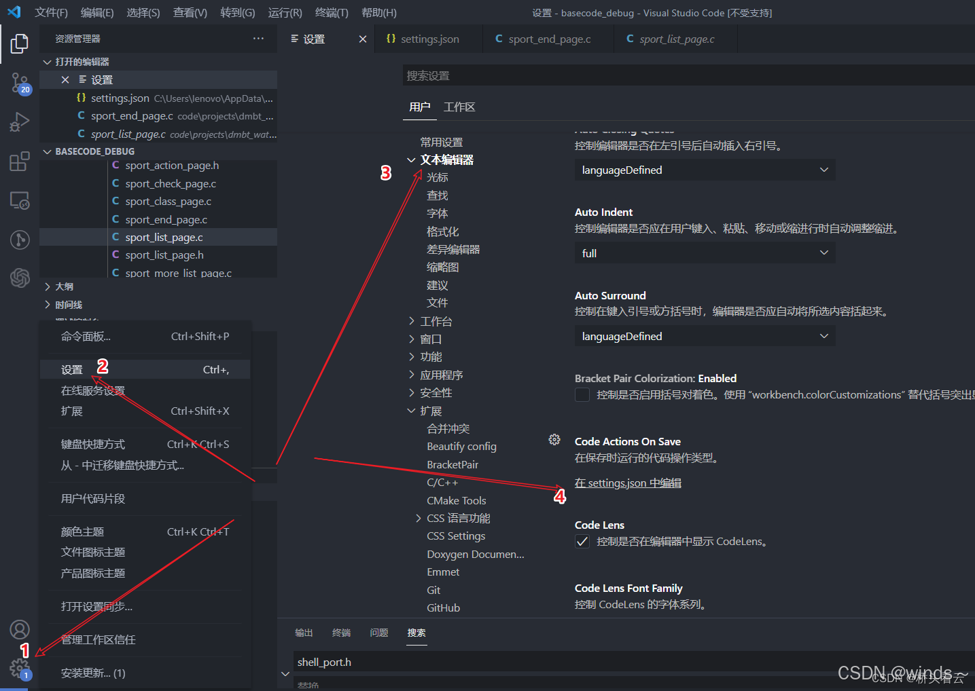Open the Accounts icon in activity bar
Viewport: 975px width, 691px height.
click(20, 630)
